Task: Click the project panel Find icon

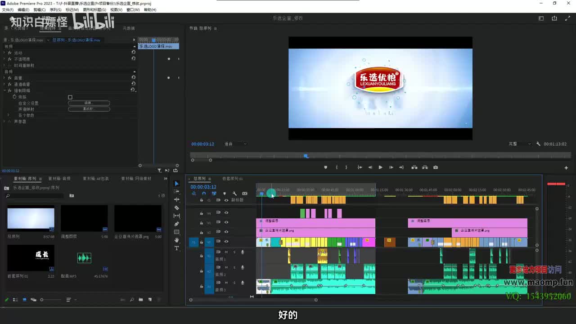Action: pos(132,300)
